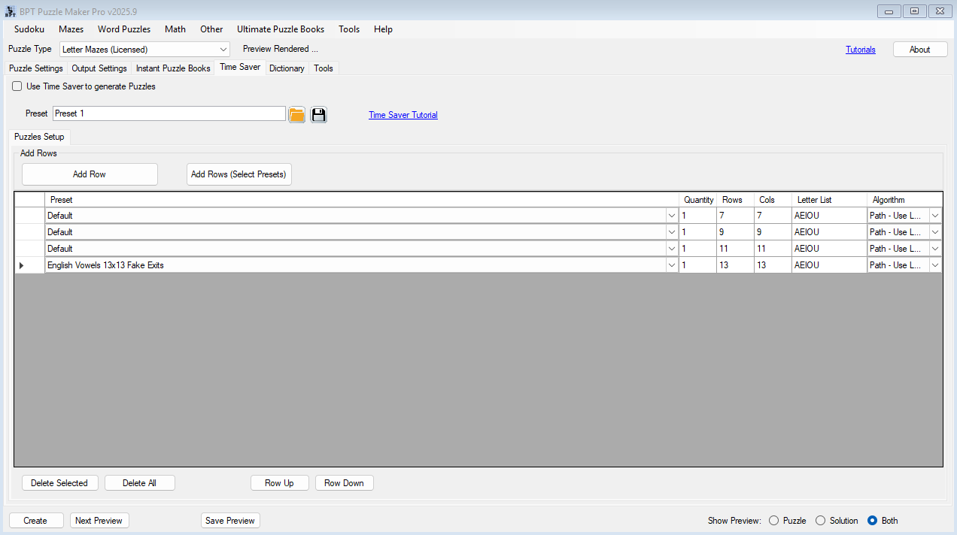Click the Quantity cell of the 9x9 row
Viewport: 957px width, 535px height.
(x=697, y=232)
